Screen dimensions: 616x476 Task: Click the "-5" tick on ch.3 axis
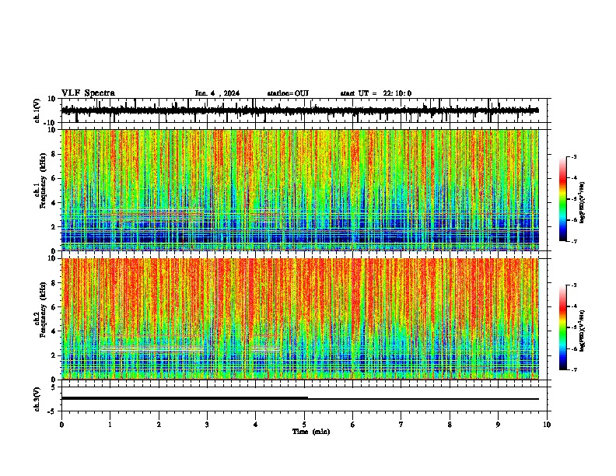(53, 411)
